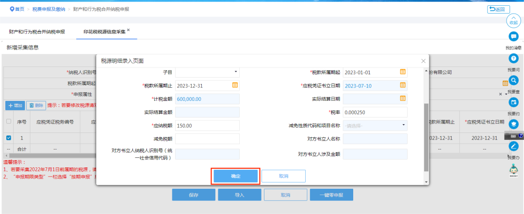Uncheck the row 1 checkbox
This screenshot has width=524, height=214.
[x=9, y=138]
